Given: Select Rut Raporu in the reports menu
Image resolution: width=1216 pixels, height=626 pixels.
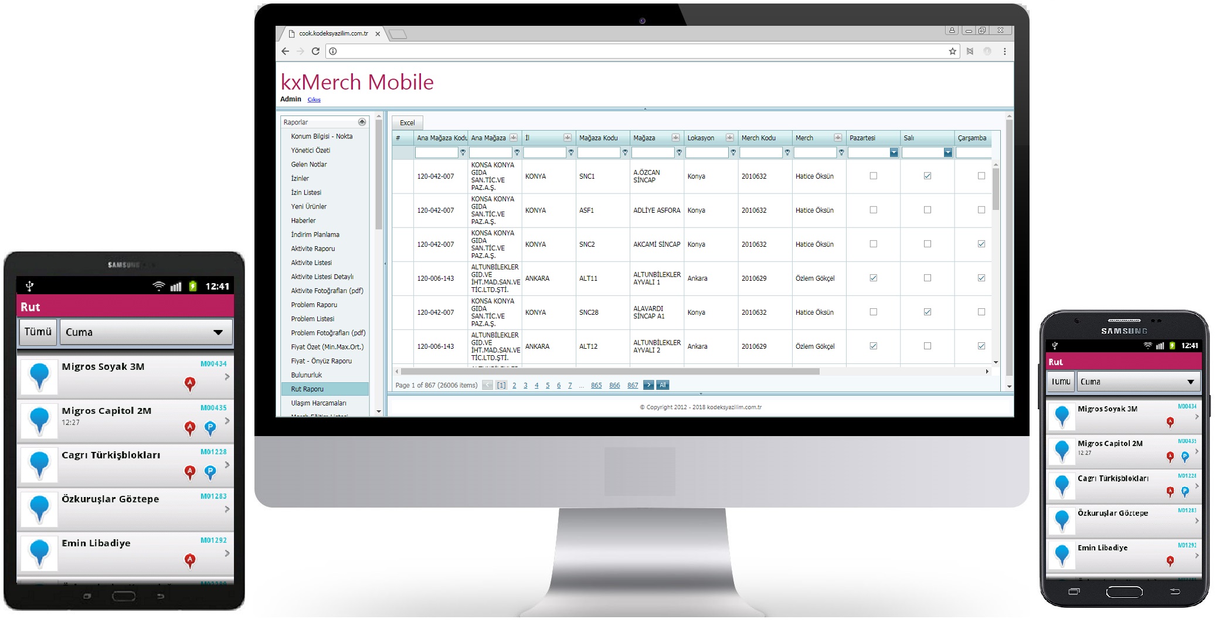Looking at the screenshot, I should click(307, 389).
